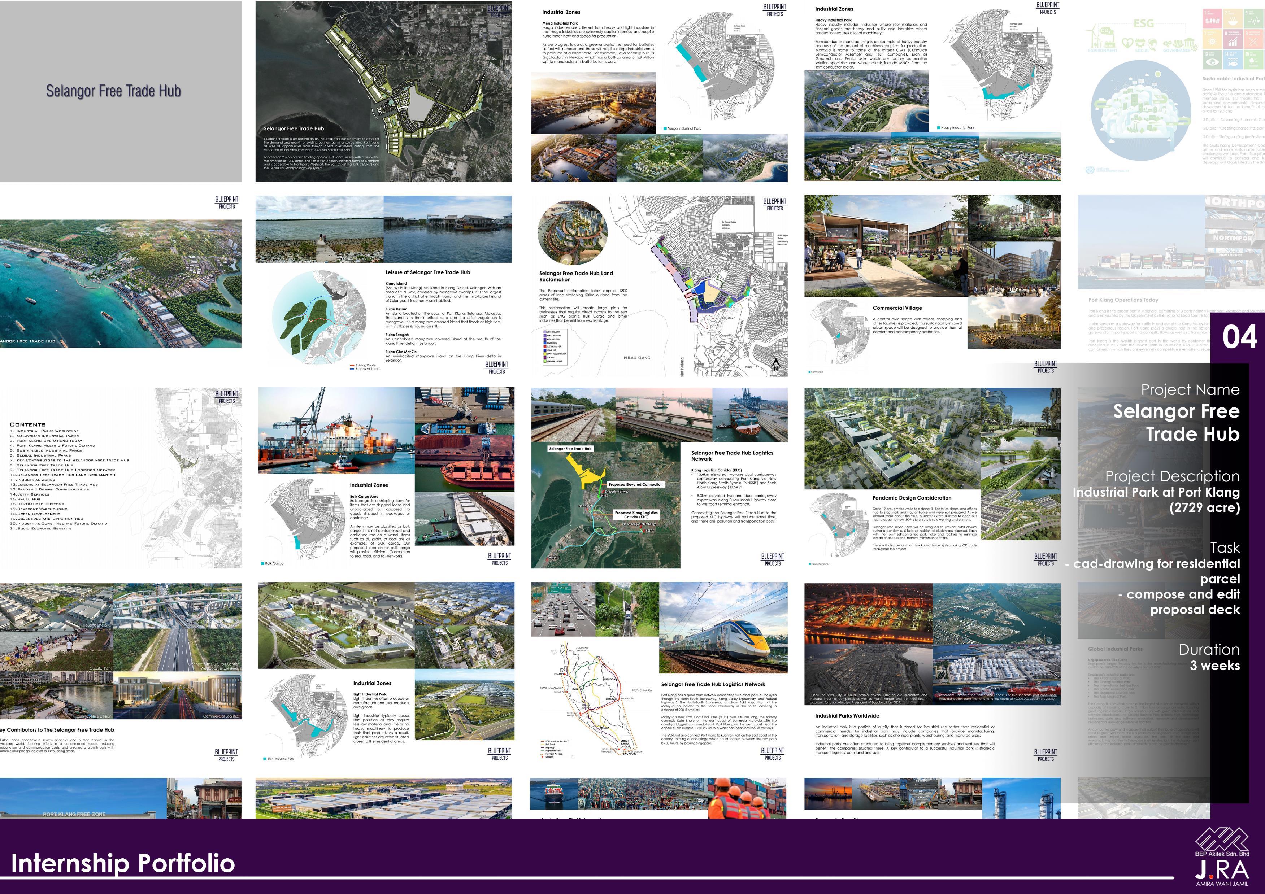Viewport: 1265px width, 894px height.
Task: Click the Pulau Ketam subheading
Action: [x=396, y=309]
